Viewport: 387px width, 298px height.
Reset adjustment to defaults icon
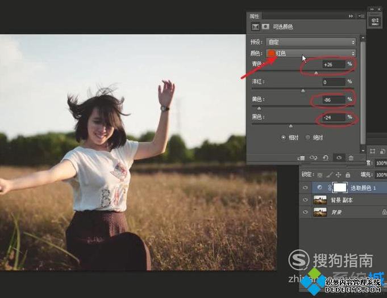(x=326, y=158)
